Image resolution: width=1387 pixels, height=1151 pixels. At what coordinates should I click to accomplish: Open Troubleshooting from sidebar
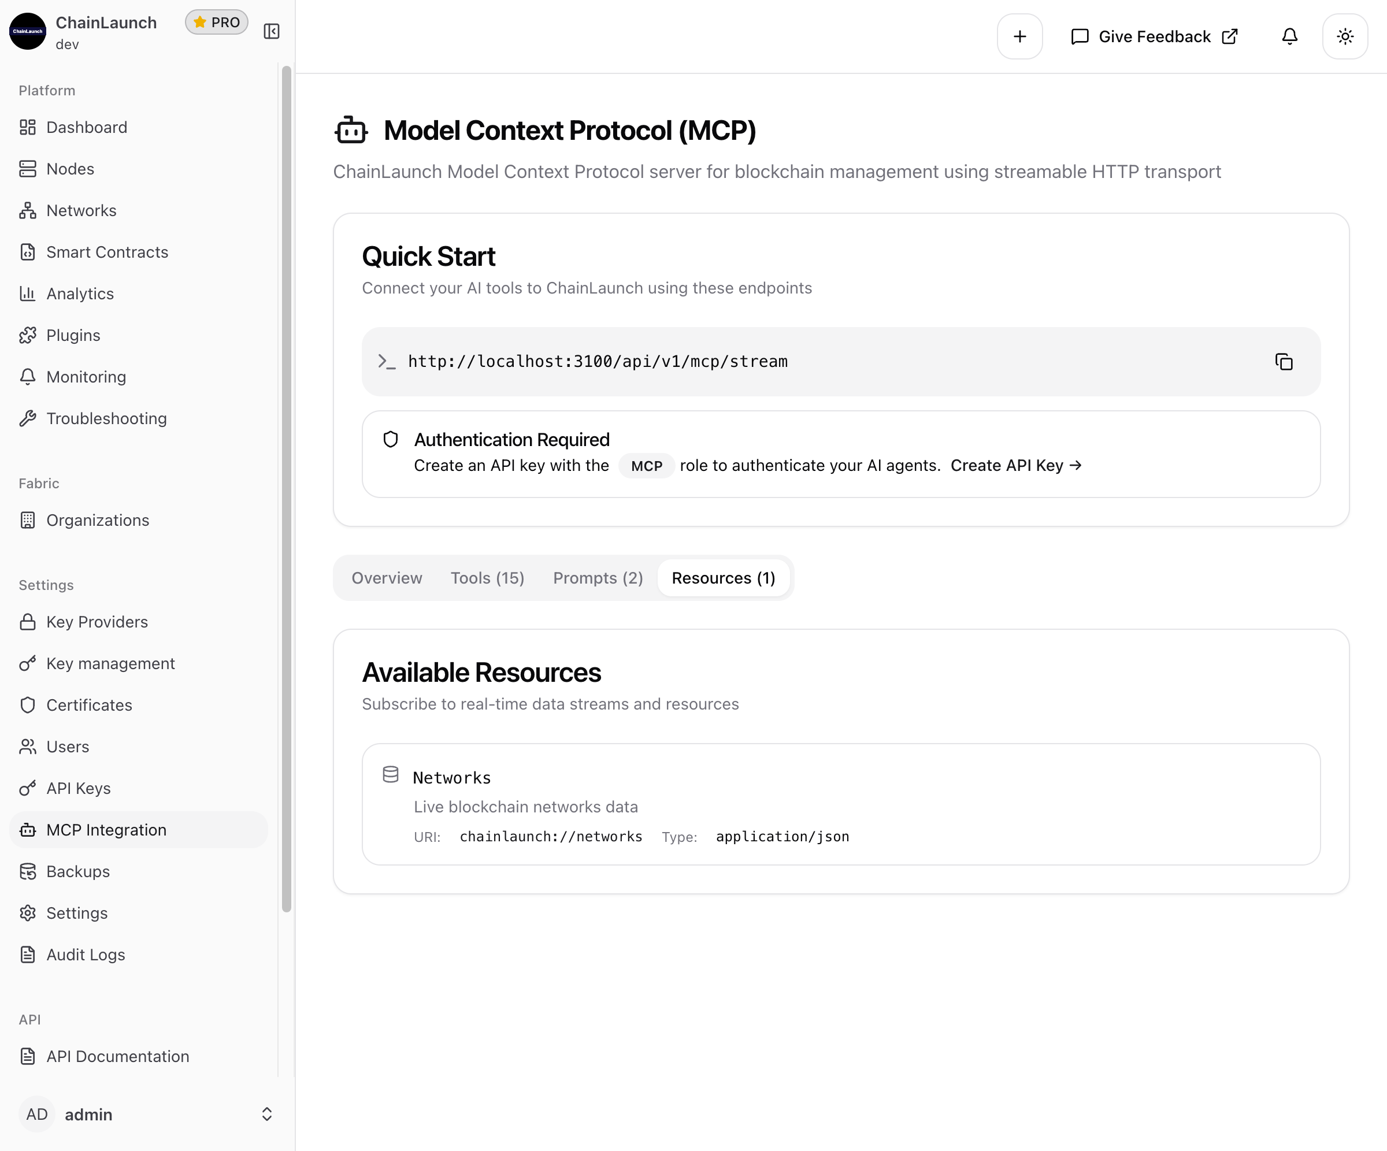tap(106, 419)
